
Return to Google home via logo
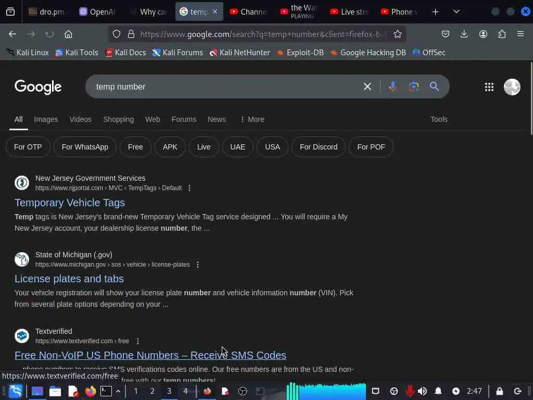pos(38,87)
